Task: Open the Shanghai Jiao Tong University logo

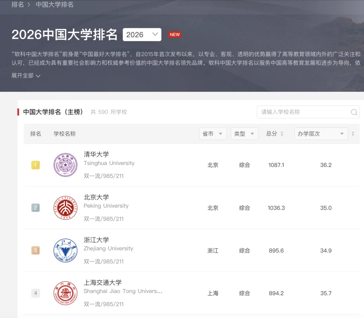Action: pyautogui.click(x=65, y=293)
